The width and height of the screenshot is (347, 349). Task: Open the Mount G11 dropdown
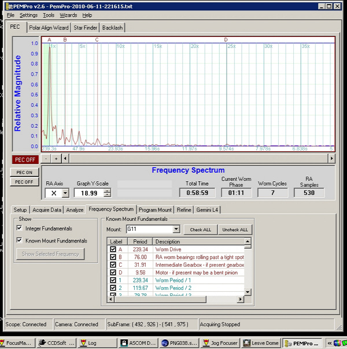176,229
